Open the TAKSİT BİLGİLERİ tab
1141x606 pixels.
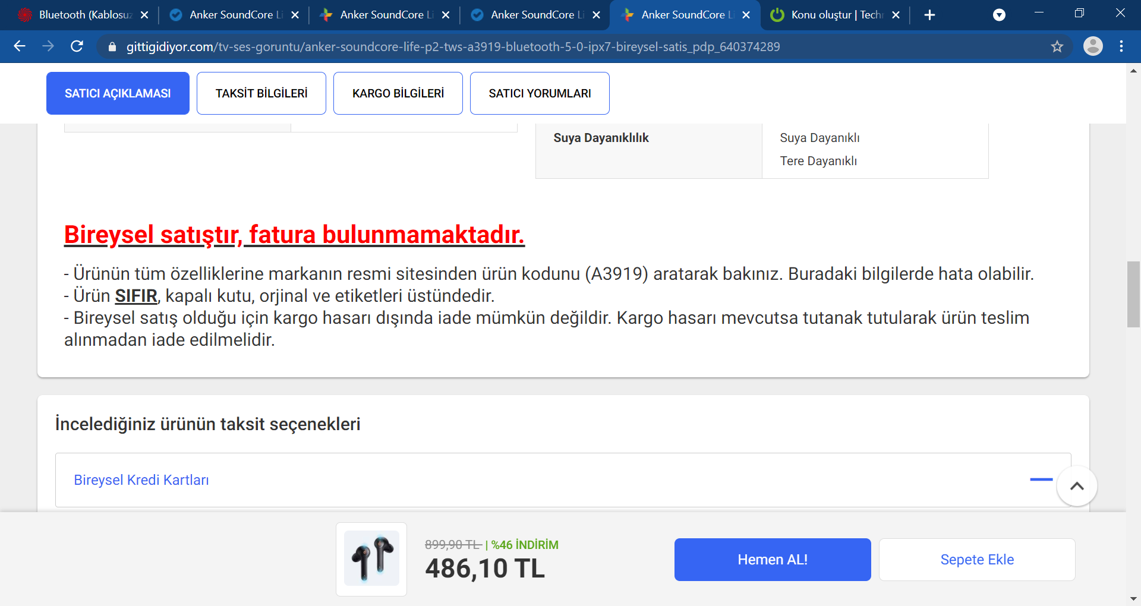coord(261,93)
